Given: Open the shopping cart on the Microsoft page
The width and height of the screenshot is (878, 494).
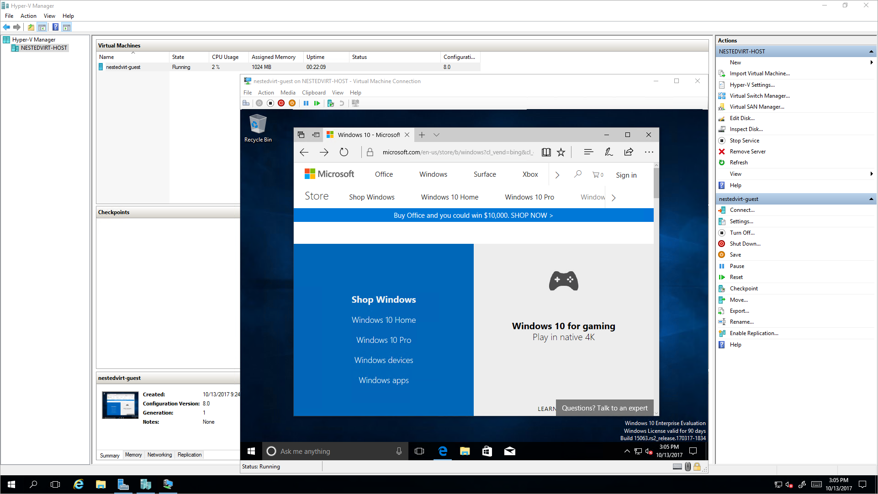Looking at the screenshot, I should [x=598, y=174].
